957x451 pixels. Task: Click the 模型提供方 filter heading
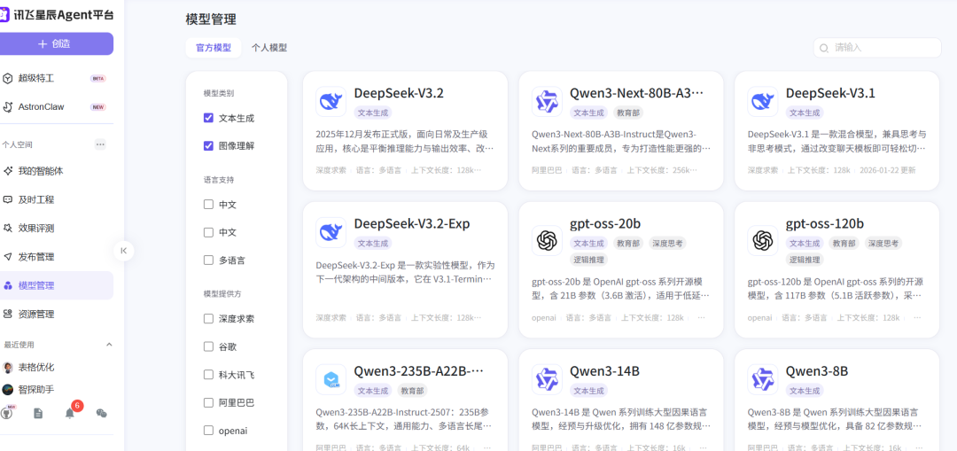tap(222, 293)
